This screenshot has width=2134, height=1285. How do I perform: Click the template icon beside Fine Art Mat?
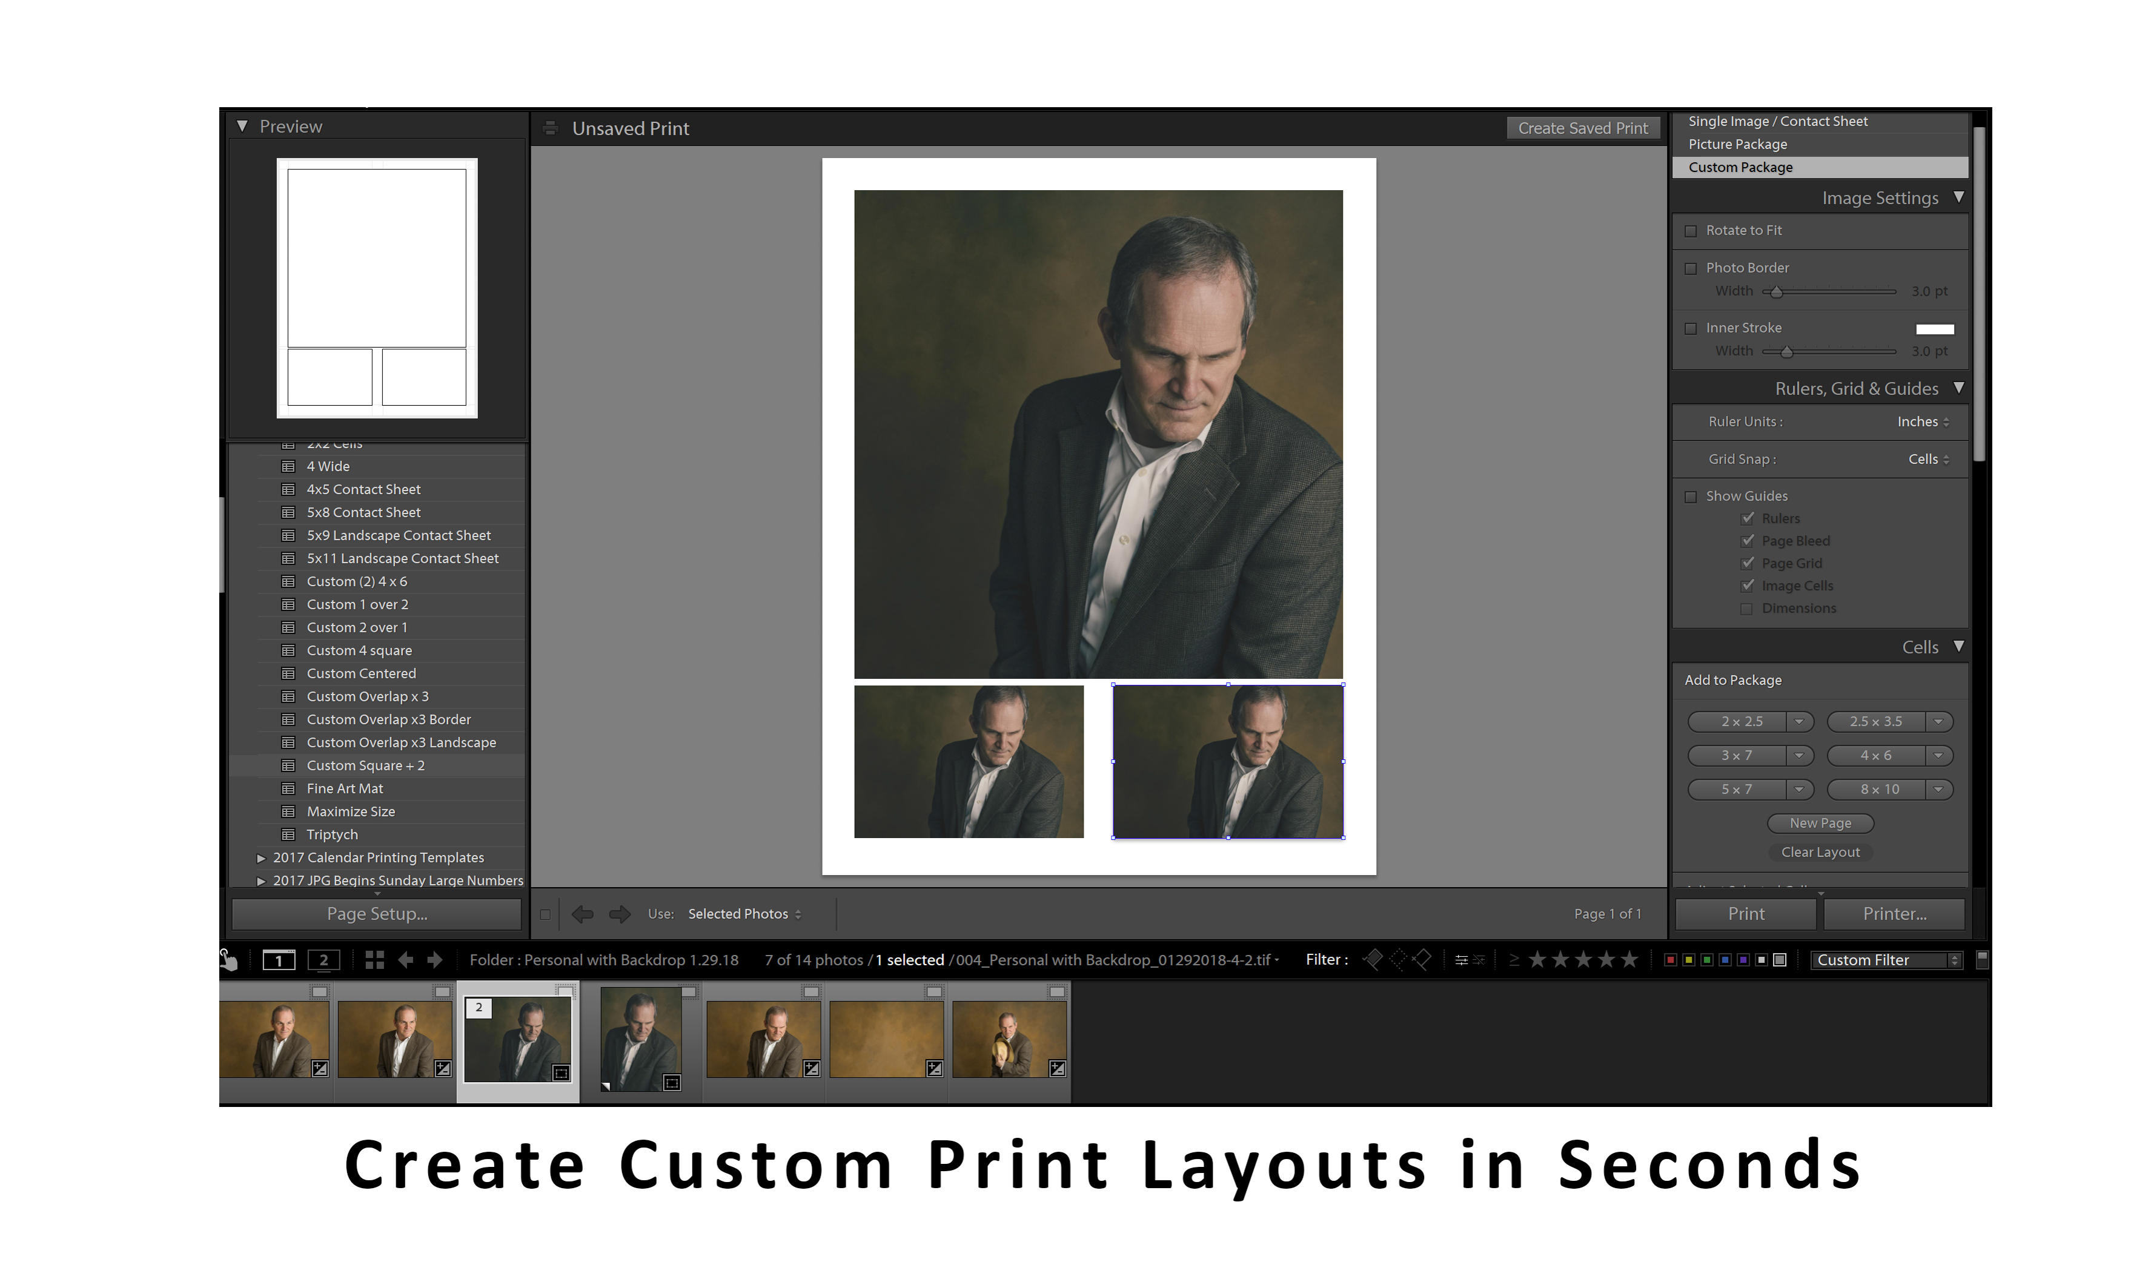click(288, 788)
